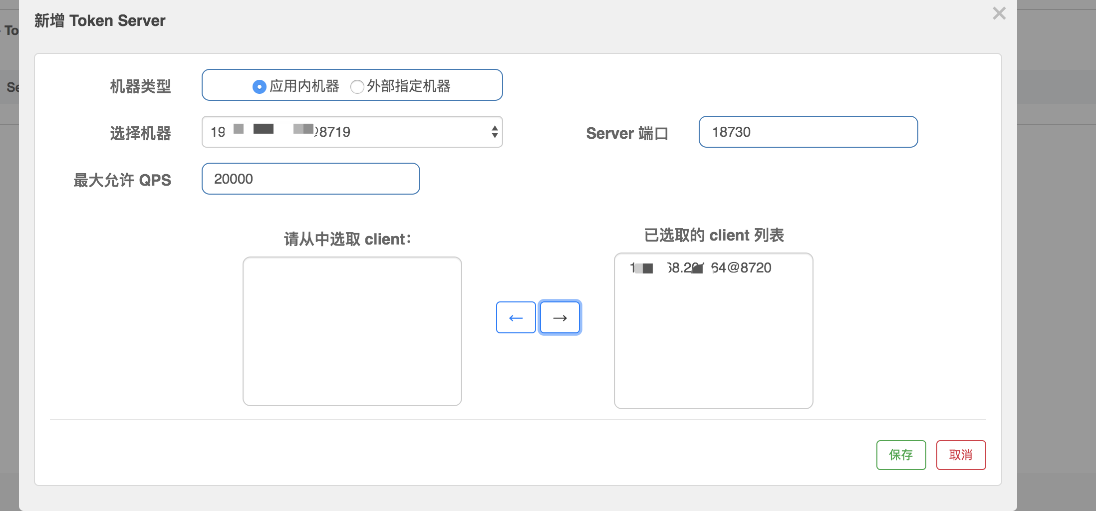Select machine ending in 8719 from dropdown
Screen dimensions: 1096x511
pyautogui.click(x=352, y=132)
